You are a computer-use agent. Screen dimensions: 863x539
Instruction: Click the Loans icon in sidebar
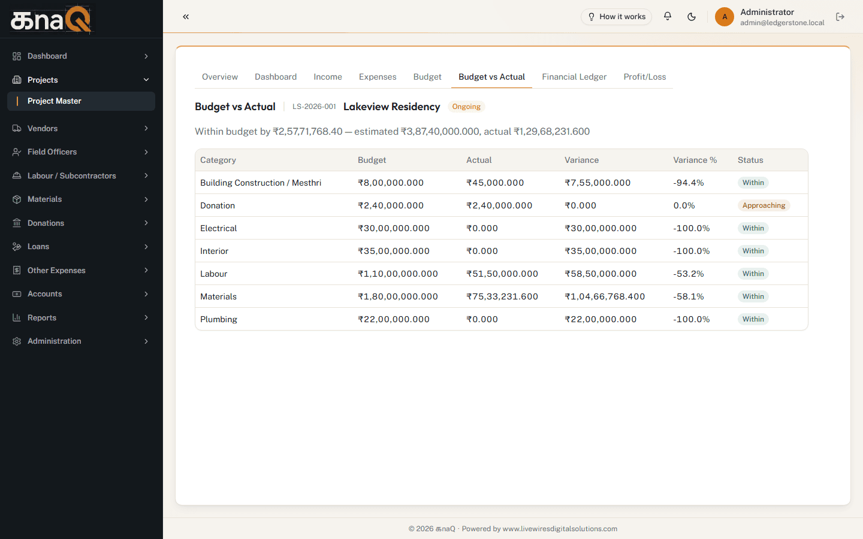coord(17,247)
